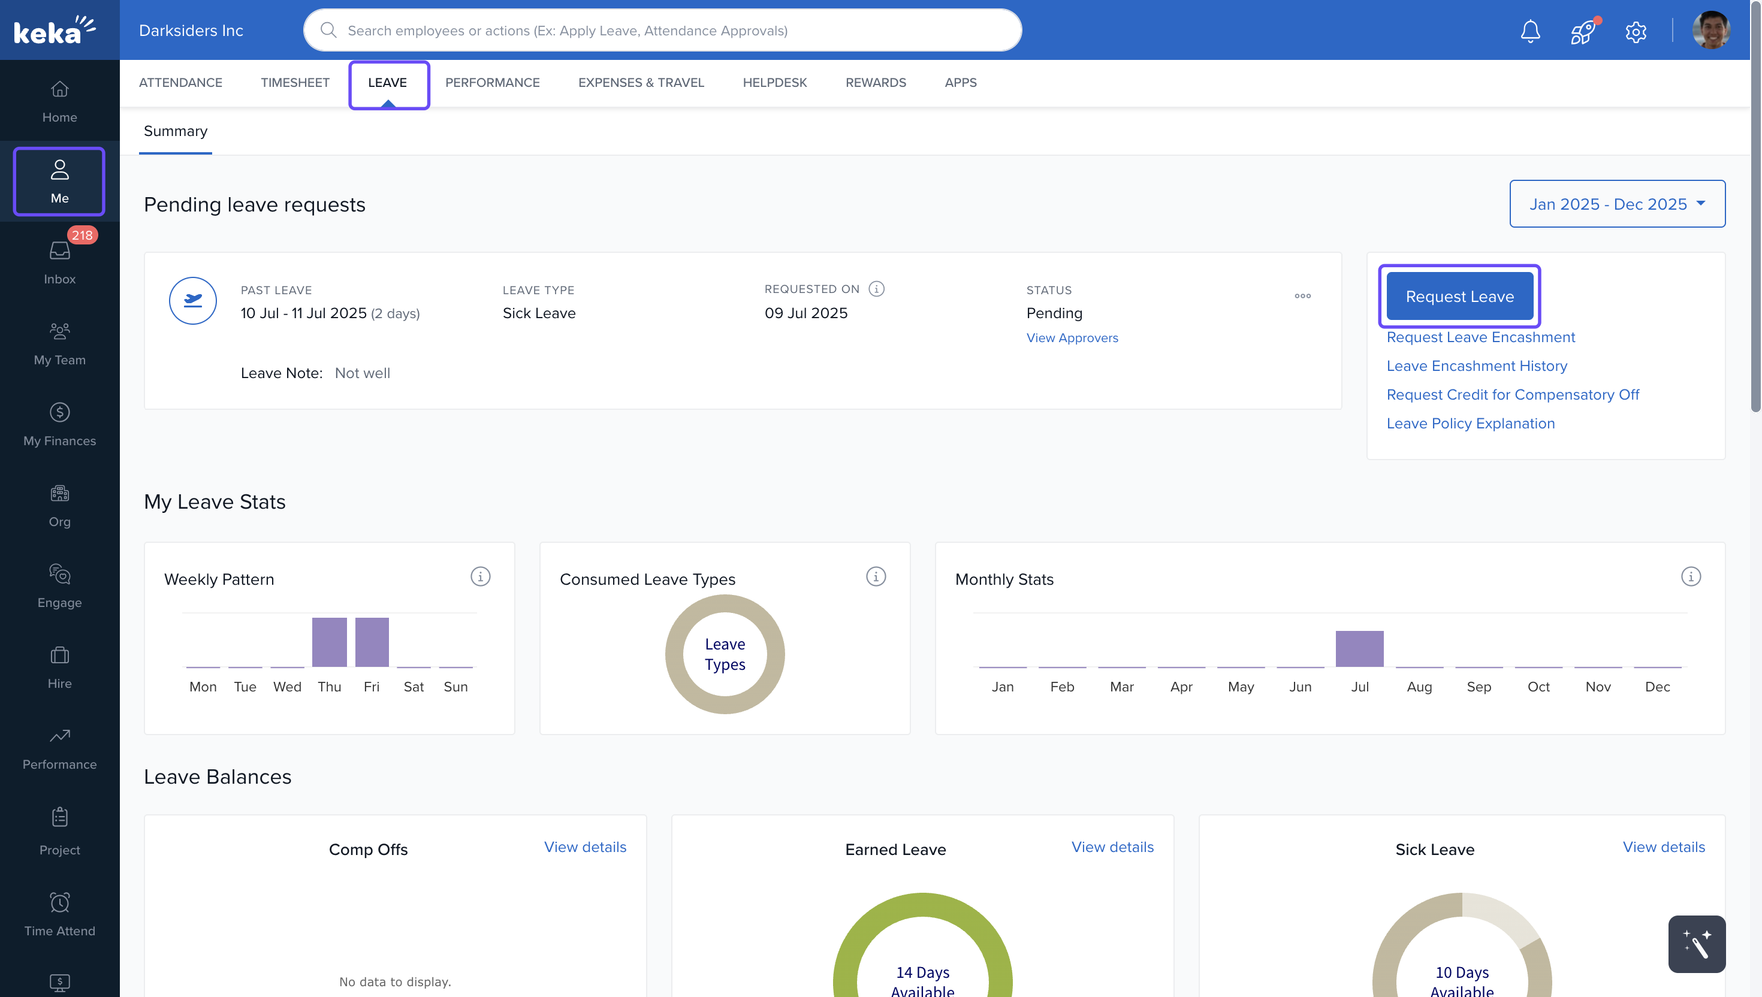Open the user profile avatar menu
The image size is (1762, 997).
pyautogui.click(x=1710, y=31)
